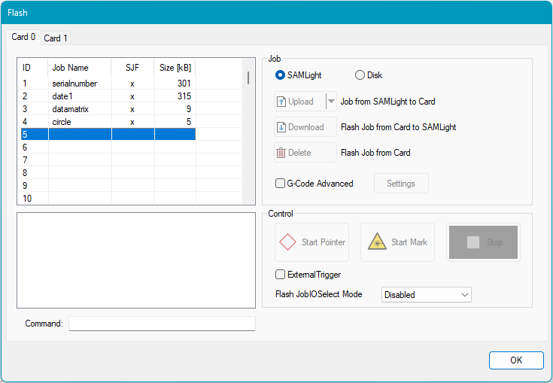The image size is (553, 383).
Task: Click the ID column header
Action: (33, 68)
